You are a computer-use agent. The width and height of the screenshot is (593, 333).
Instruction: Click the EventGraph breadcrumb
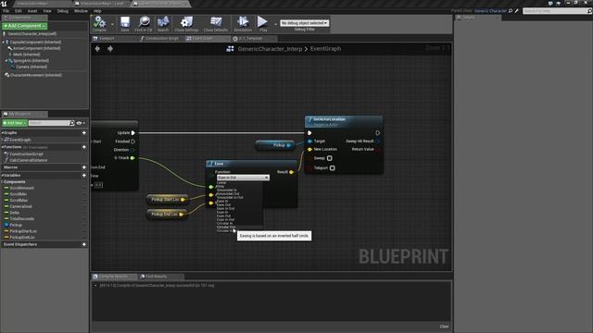(x=325, y=49)
